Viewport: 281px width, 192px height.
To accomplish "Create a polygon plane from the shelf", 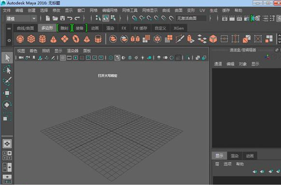I will 65,39.
